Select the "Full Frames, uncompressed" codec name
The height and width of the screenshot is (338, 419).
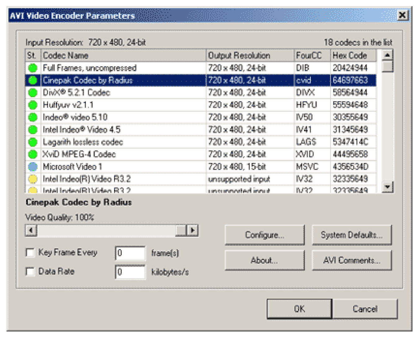point(90,68)
